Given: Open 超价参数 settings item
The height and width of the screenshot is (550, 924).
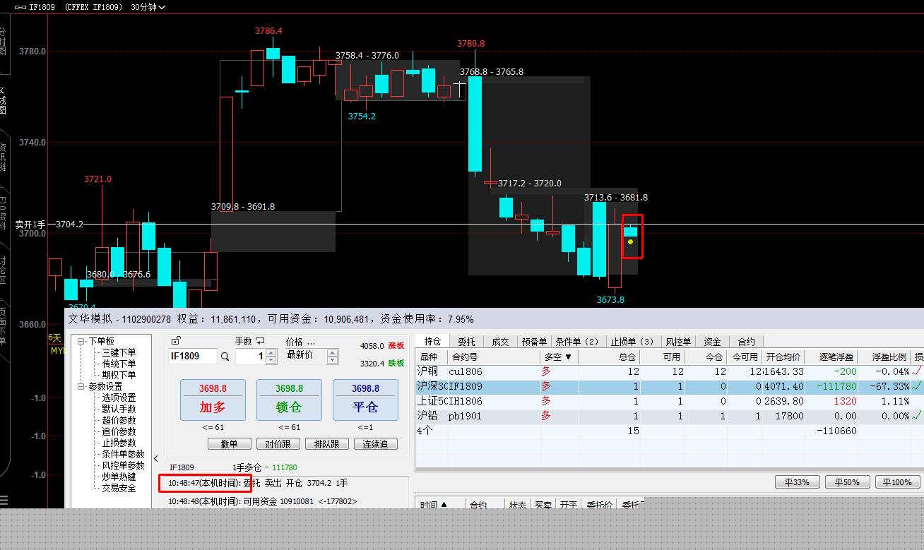Looking at the screenshot, I should coord(119,420).
